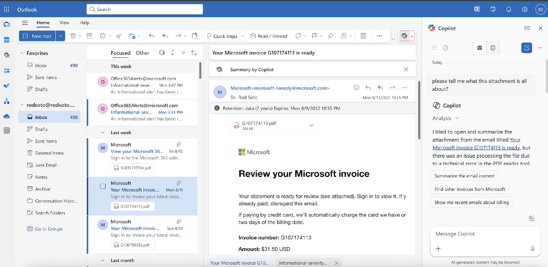Viewport: 548px width, 267px height.
Task: Click the message list vertical scrollbar
Action: (200, 70)
